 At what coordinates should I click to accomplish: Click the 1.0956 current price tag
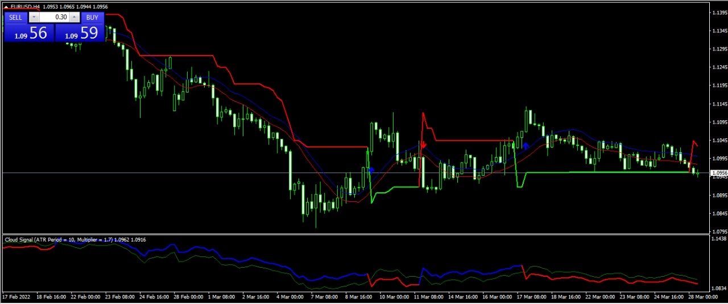pos(719,173)
